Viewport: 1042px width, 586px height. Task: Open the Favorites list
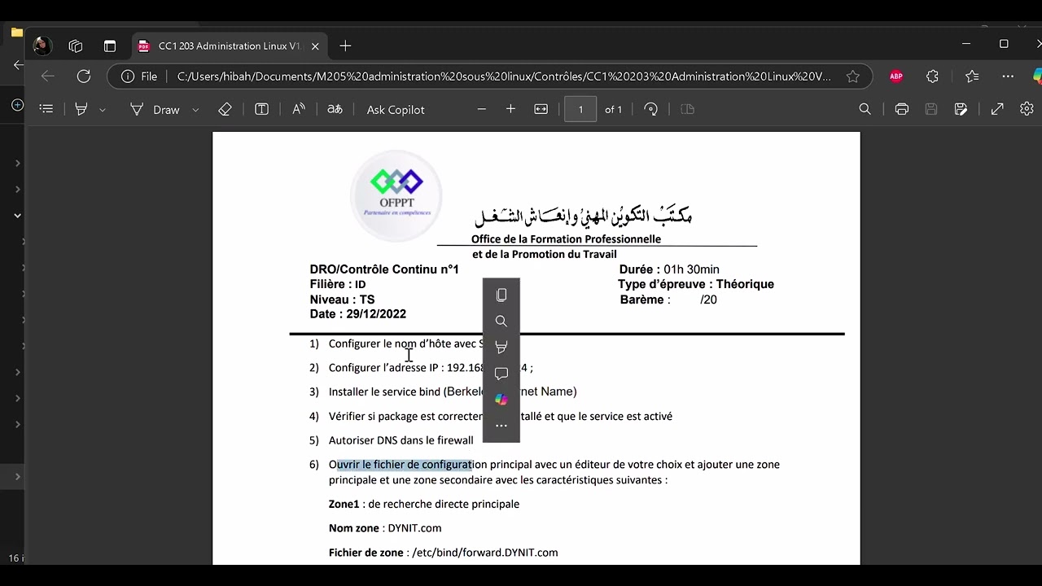click(x=972, y=77)
